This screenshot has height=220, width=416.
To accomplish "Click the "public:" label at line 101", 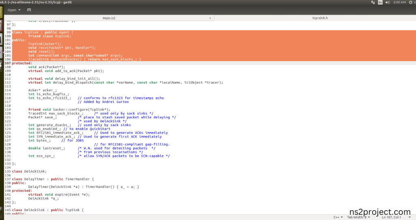I will (19, 40).
